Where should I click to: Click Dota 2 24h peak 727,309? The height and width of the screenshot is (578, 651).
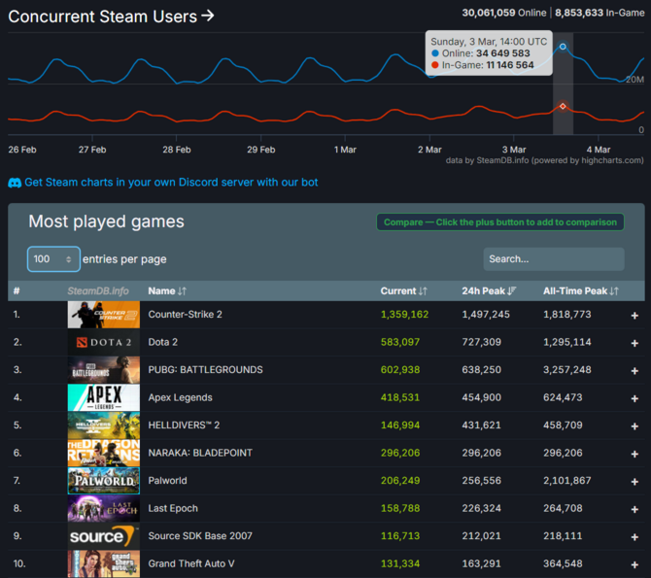click(482, 342)
